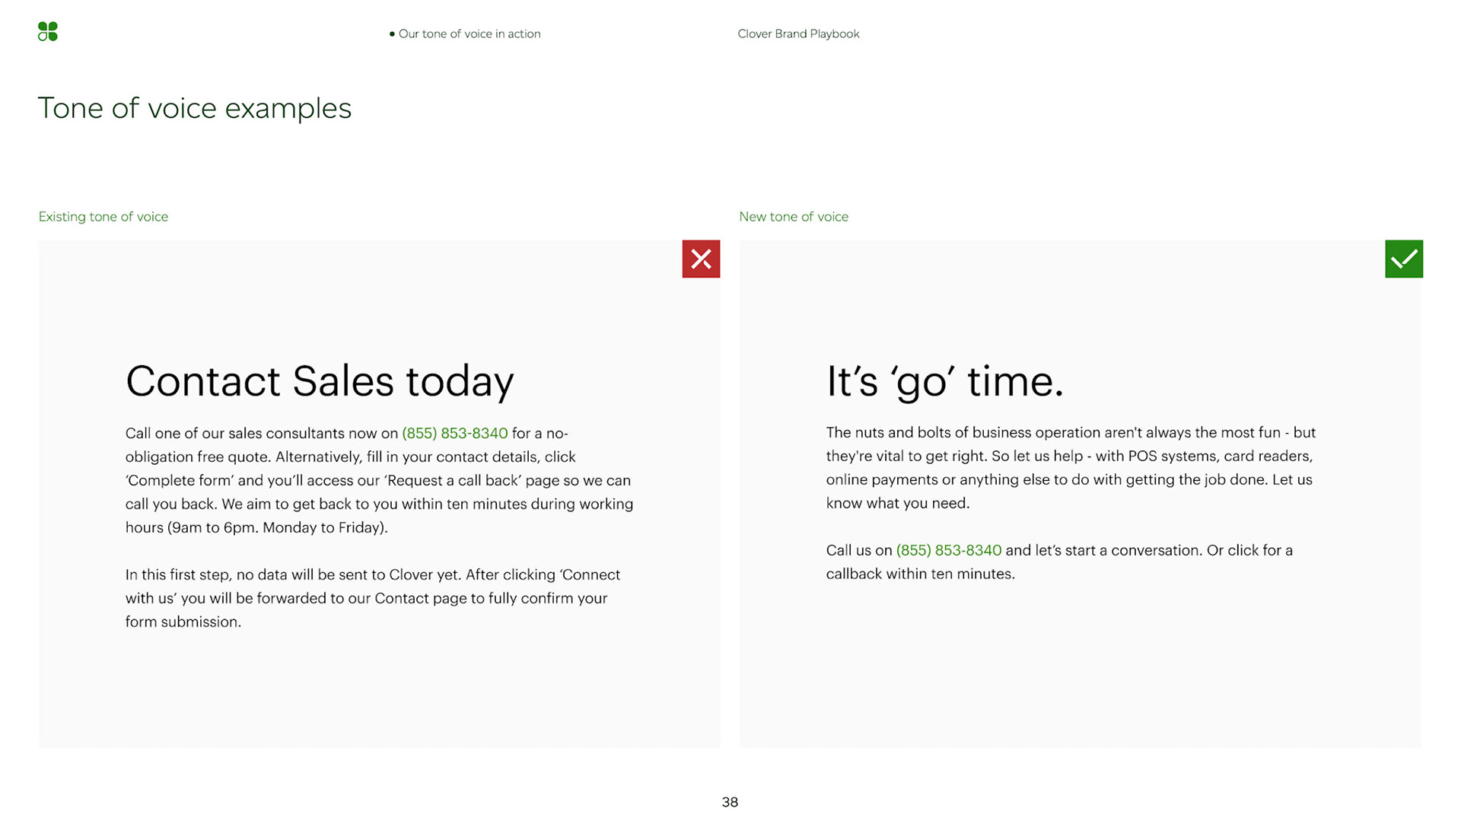This screenshot has width=1461, height=821.
Task: Select the 'It's 'go' time.' heading
Action: 945,381
